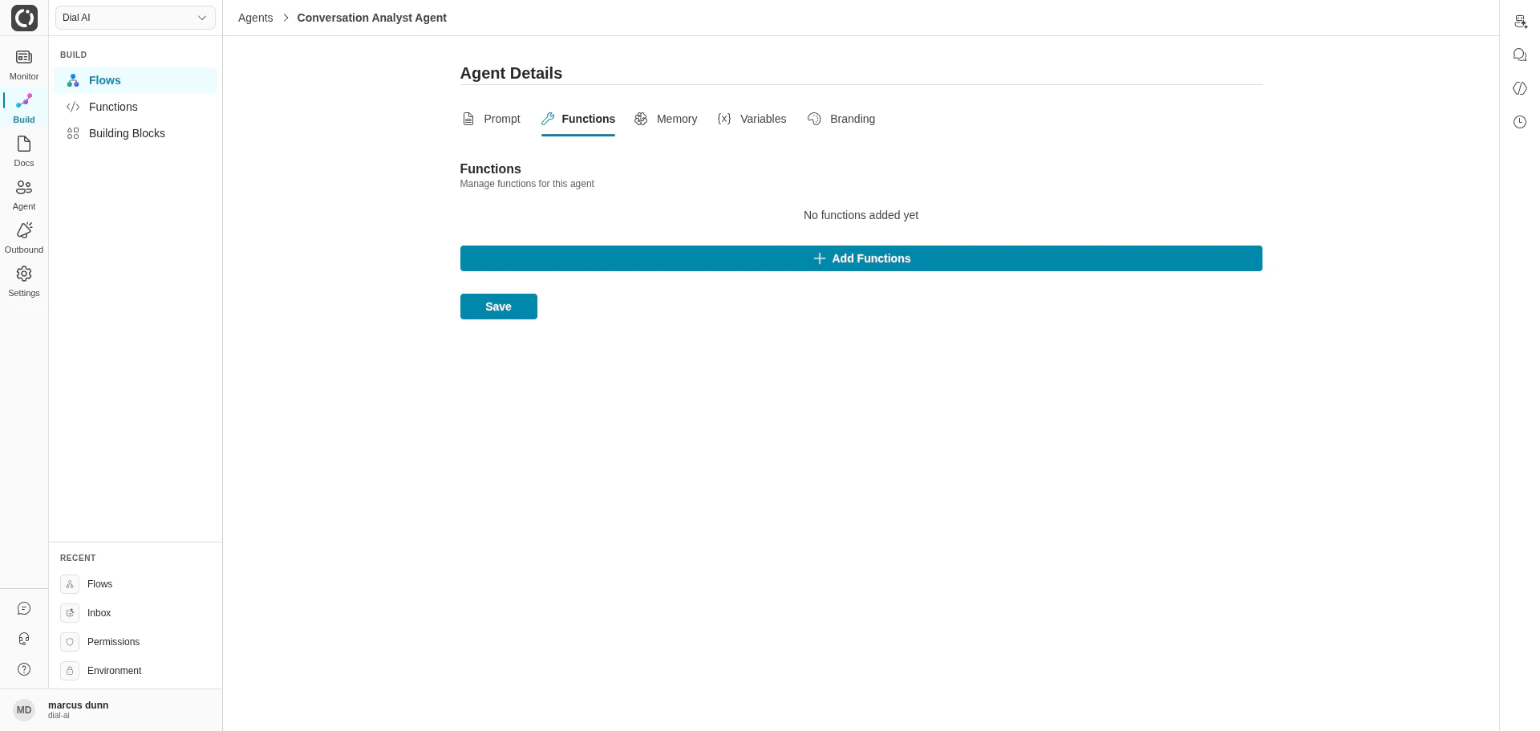
Task: Click the headset support icon
Action: [x=24, y=639]
